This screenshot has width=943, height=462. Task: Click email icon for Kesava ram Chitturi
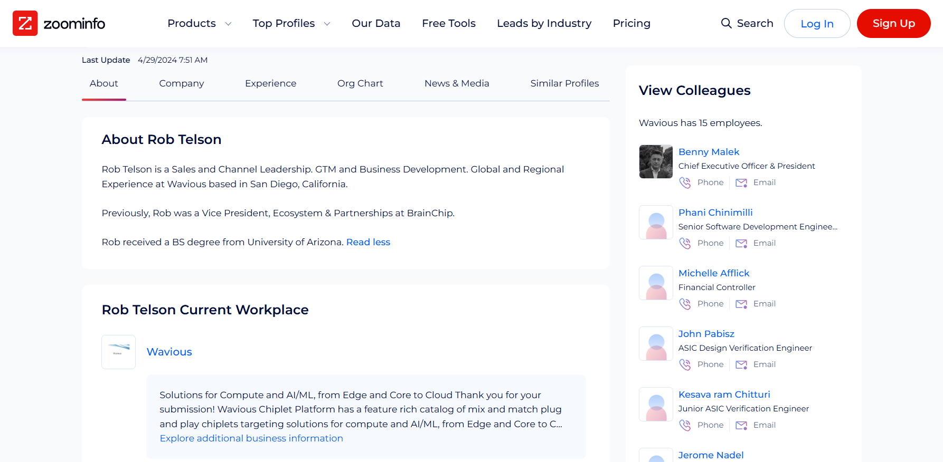click(x=741, y=425)
